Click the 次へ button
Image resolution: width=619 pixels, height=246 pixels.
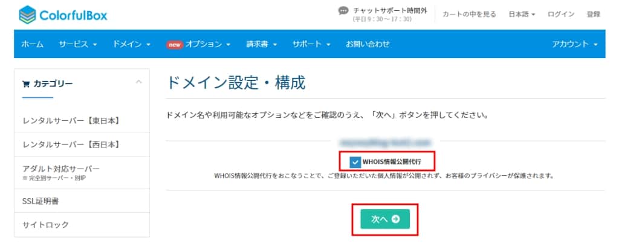coord(385,219)
